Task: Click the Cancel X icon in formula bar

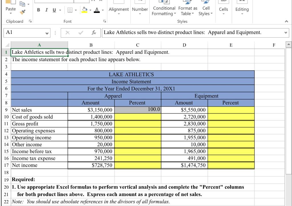Action: pos(68,33)
